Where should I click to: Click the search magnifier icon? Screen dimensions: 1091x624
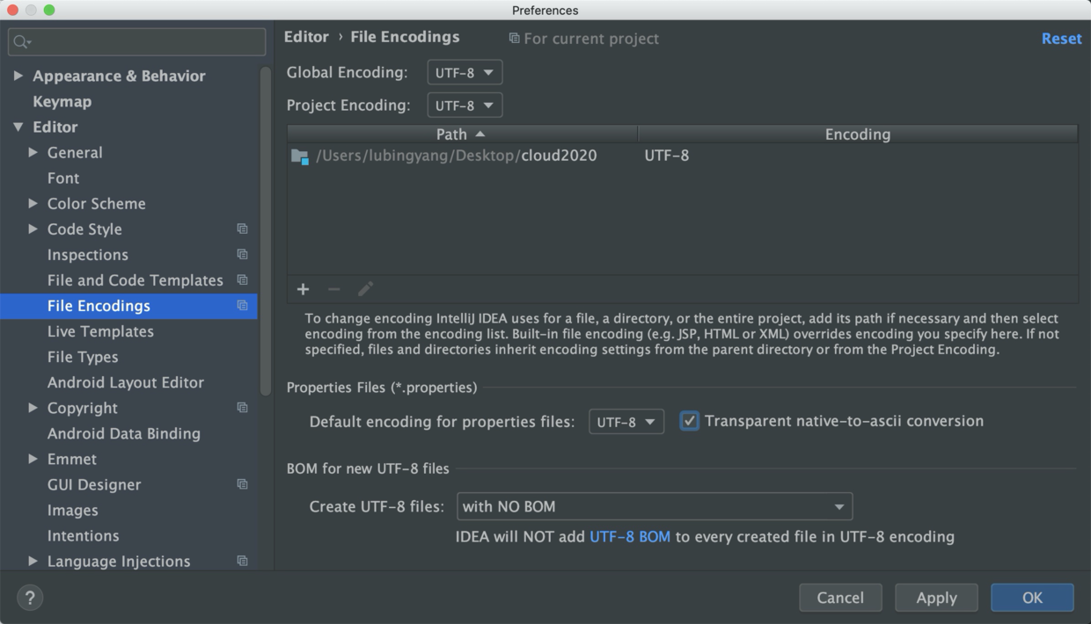22,41
